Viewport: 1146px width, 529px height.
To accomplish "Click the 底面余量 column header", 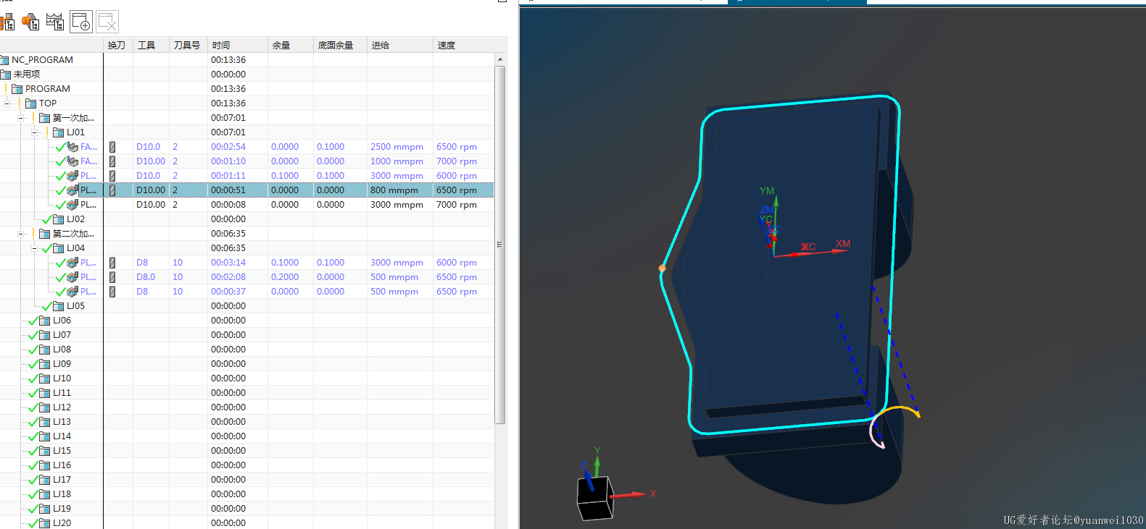I will [340, 45].
